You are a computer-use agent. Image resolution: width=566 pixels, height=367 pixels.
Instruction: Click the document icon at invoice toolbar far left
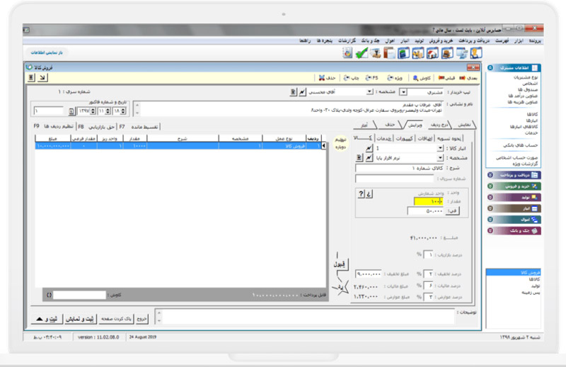tap(31, 77)
